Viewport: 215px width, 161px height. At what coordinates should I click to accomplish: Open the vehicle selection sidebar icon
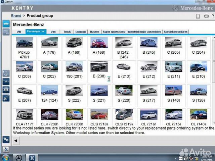coord(6,24)
